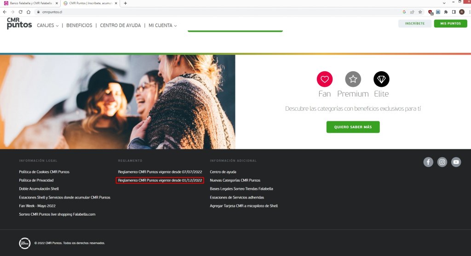This screenshot has height=256, width=471.
Task: Switch to the Banco Falabella tab
Action: (30, 3)
